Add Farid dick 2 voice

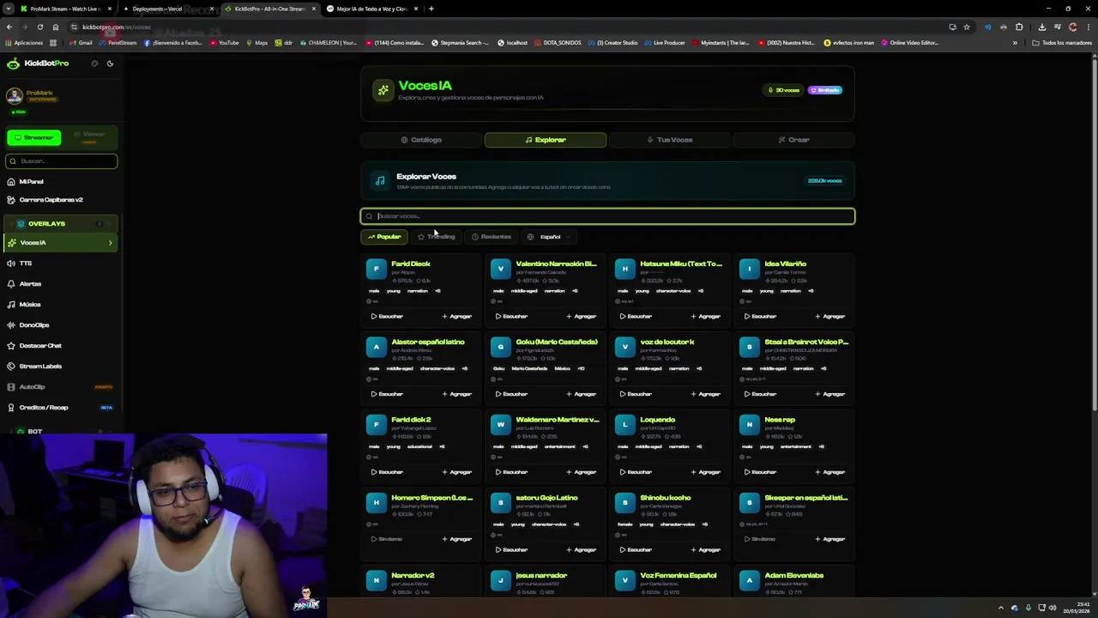point(457,473)
